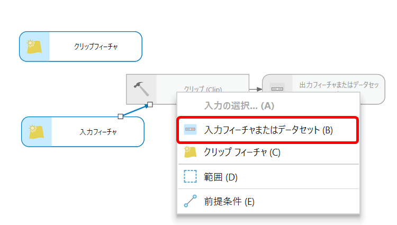The image size is (397, 225).
Task: Click the yellow layer icon of 入力フィーチャ node
Action: click(36, 132)
